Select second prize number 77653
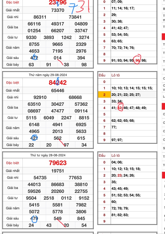The width and height of the screenshot is (165, 234). [x=75, y=178]
